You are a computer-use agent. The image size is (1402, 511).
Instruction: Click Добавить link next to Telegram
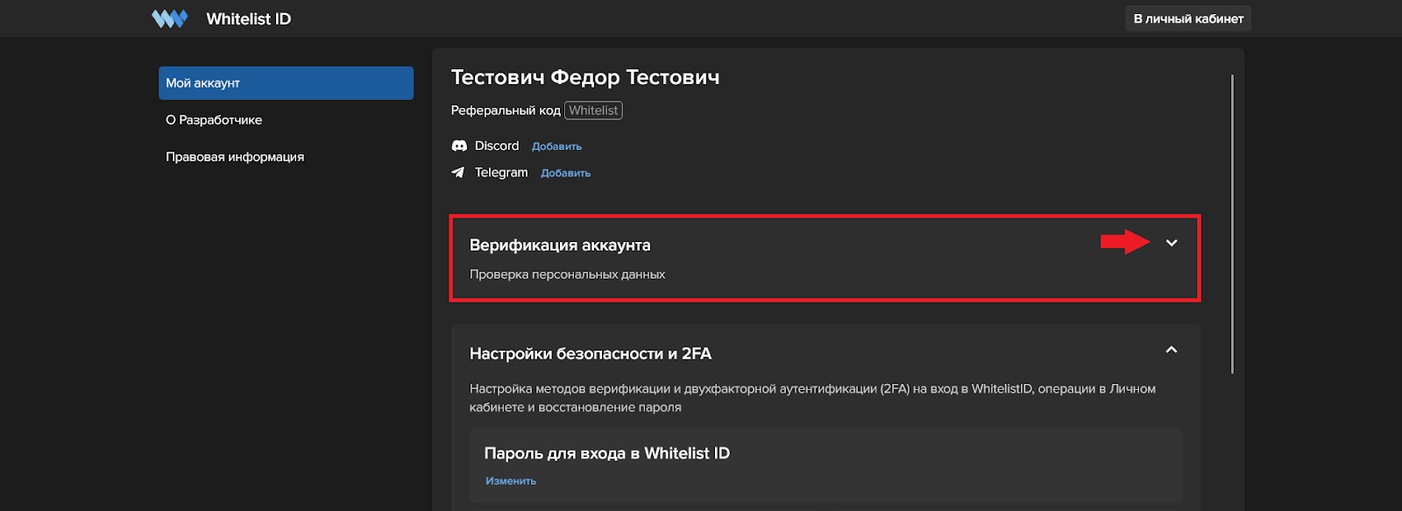point(565,174)
